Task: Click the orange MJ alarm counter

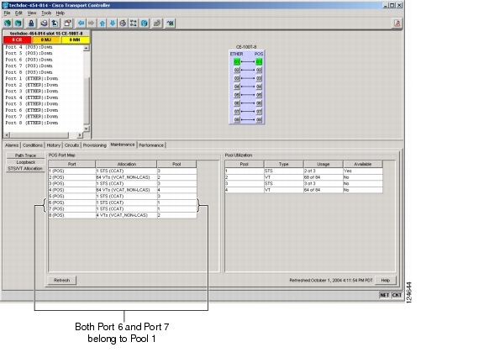Action: coord(46,39)
